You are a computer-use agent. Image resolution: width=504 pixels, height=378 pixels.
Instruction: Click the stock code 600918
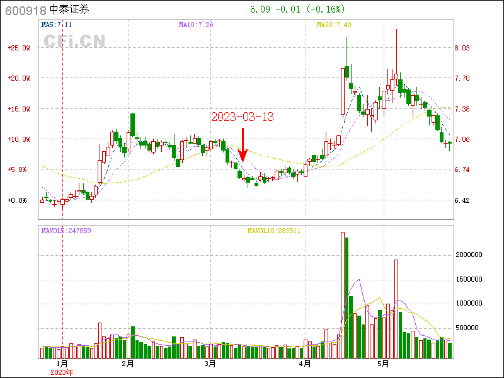pos(26,11)
